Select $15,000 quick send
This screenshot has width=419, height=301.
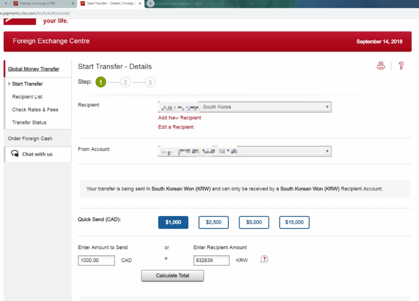pyautogui.click(x=294, y=222)
